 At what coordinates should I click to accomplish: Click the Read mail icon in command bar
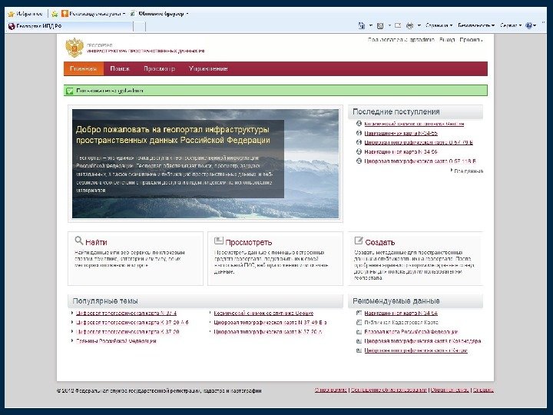coord(398,25)
